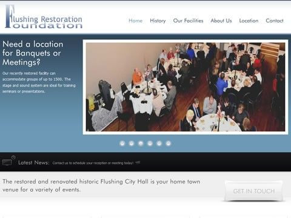This screenshot has height=218, width=291.
Task: Select About Us in the navigation bar
Action: pyautogui.click(x=221, y=21)
